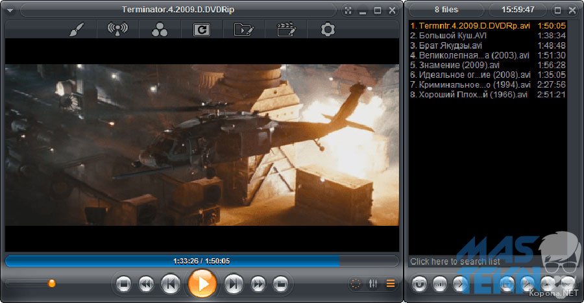
Task: Select playlist item 4. Великолепная...а (2003).avi
Action: pos(488,55)
